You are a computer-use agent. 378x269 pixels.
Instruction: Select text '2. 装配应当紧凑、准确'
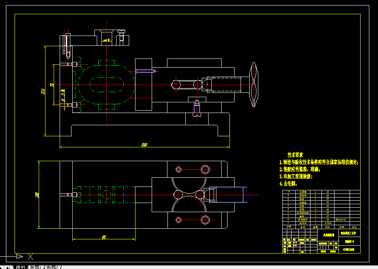coord(300,169)
